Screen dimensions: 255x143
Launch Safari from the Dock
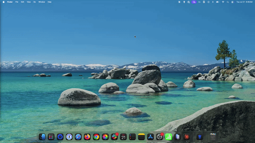coord(78,137)
